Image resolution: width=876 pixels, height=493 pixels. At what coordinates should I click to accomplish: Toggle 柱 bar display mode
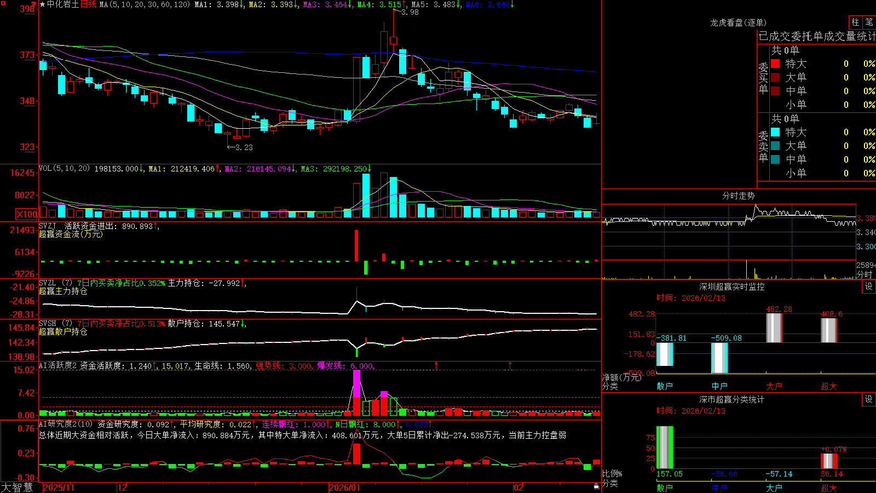(855, 22)
